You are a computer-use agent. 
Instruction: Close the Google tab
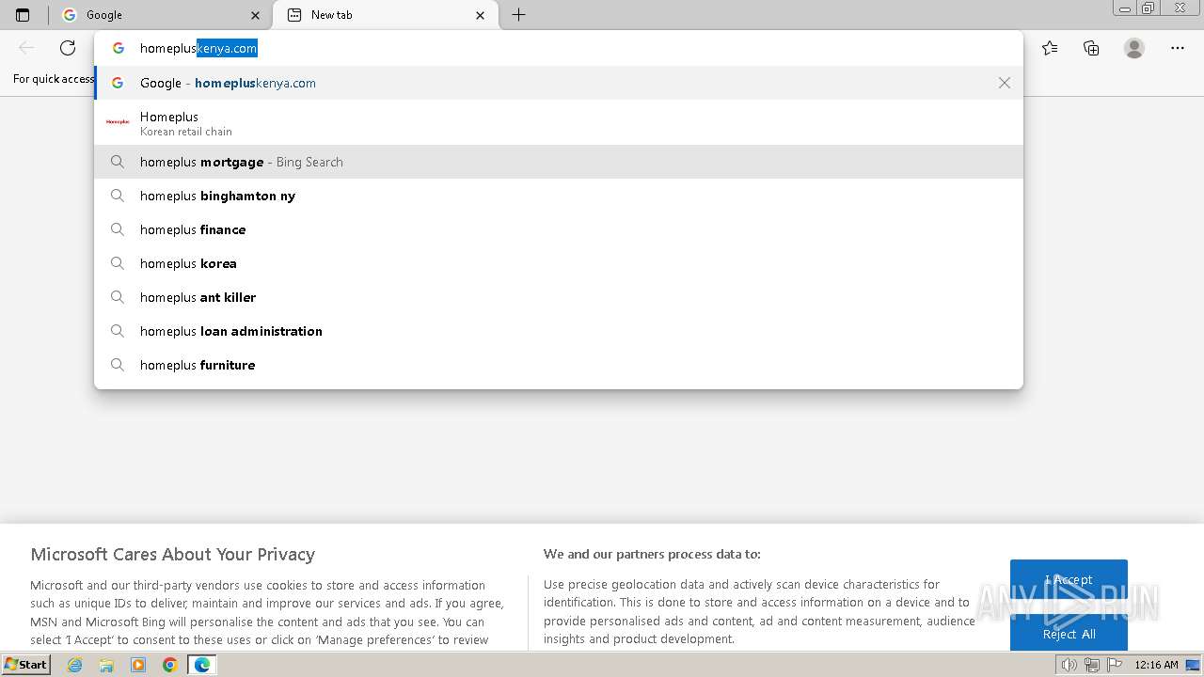256,15
